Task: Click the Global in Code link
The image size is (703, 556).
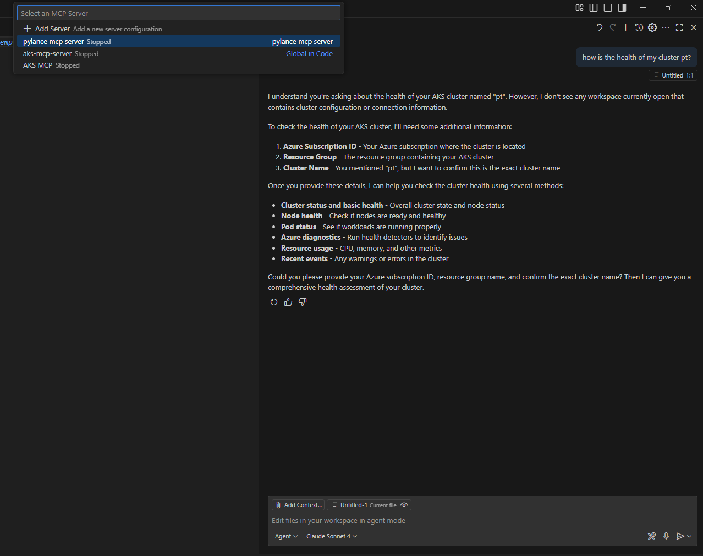Action: click(309, 53)
